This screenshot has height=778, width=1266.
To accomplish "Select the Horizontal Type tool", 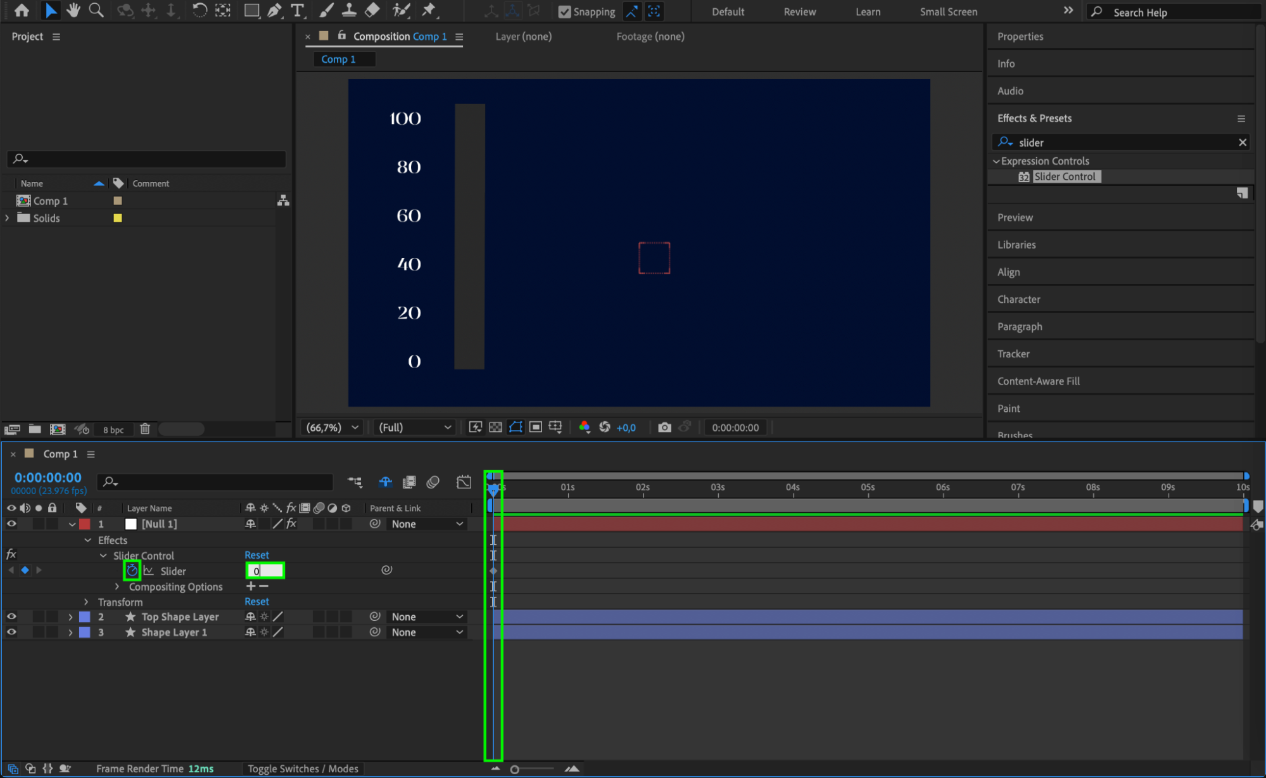I will (297, 10).
